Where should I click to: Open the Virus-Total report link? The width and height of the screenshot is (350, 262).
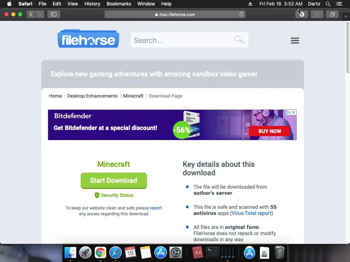click(251, 213)
